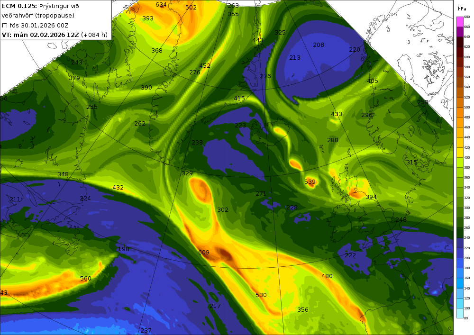Click the map value '211' at the left edge
This screenshot has width=474, height=335.
point(15,199)
